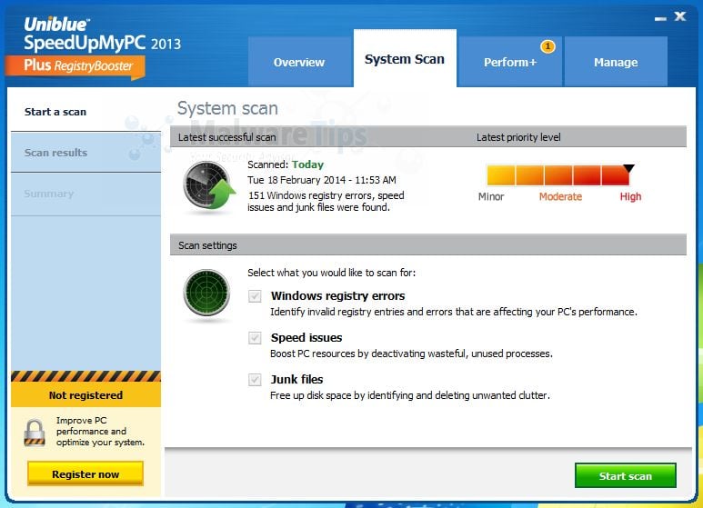Screen dimensions: 703x508
Task: Click the Uniblue SpeedUpMyPC logo
Action: pyautogui.click(x=102, y=34)
